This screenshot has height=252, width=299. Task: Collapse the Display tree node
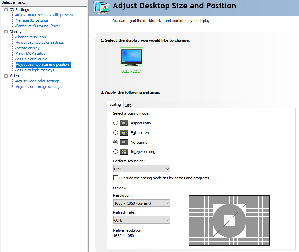click(x=6, y=32)
